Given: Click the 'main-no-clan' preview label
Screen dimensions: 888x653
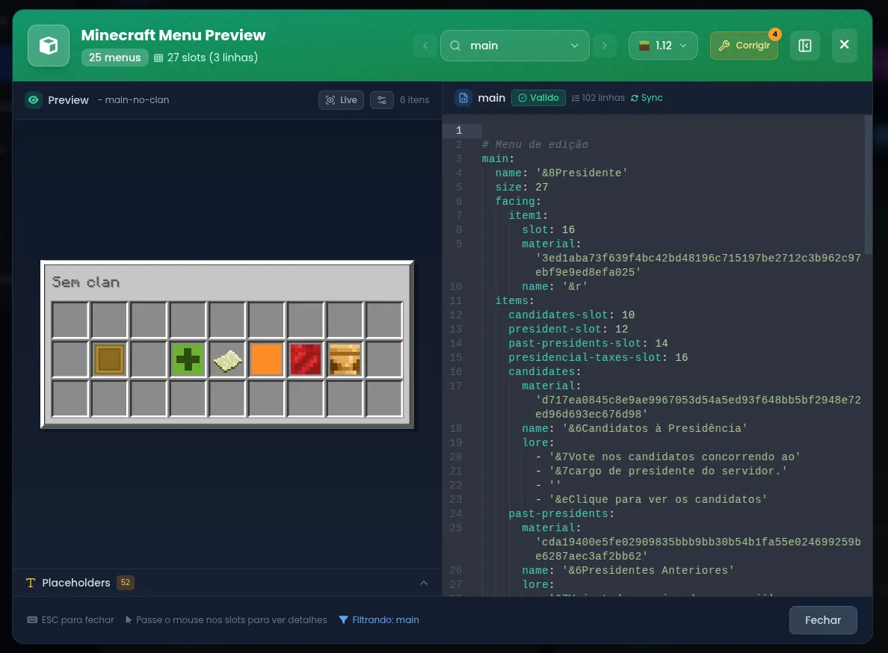Looking at the screenshot, I should (x=137, y=100).
